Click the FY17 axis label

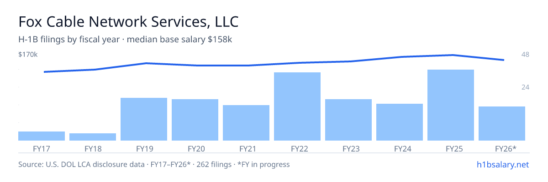(x=42, y=148)
